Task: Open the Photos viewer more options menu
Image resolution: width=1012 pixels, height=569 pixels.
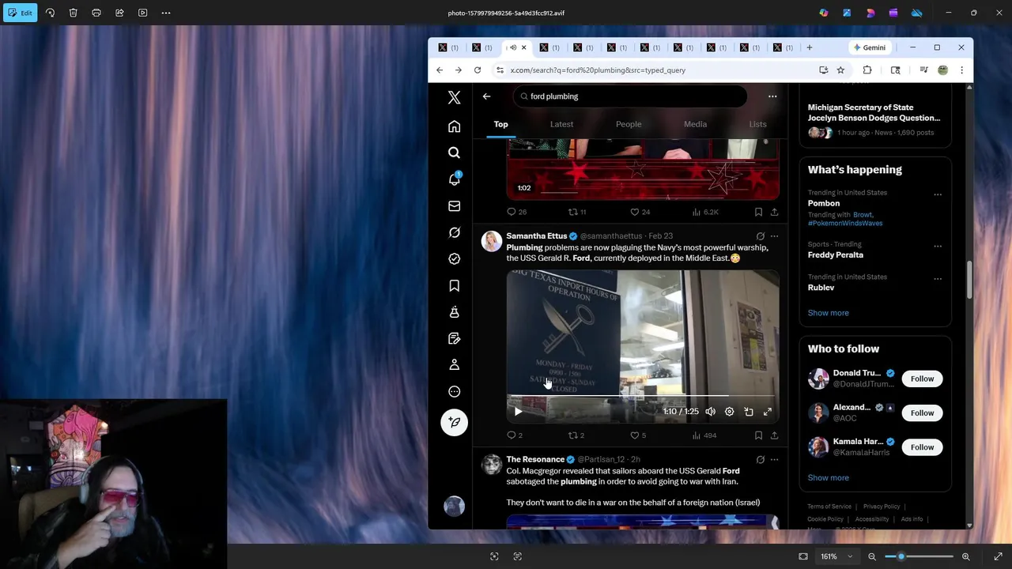Action: point(166,13)
